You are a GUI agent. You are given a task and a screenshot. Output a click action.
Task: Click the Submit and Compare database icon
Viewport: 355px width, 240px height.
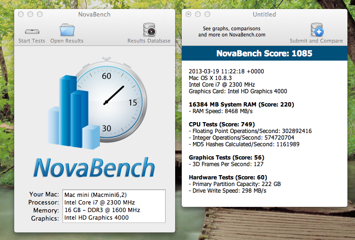pos(317,30)
